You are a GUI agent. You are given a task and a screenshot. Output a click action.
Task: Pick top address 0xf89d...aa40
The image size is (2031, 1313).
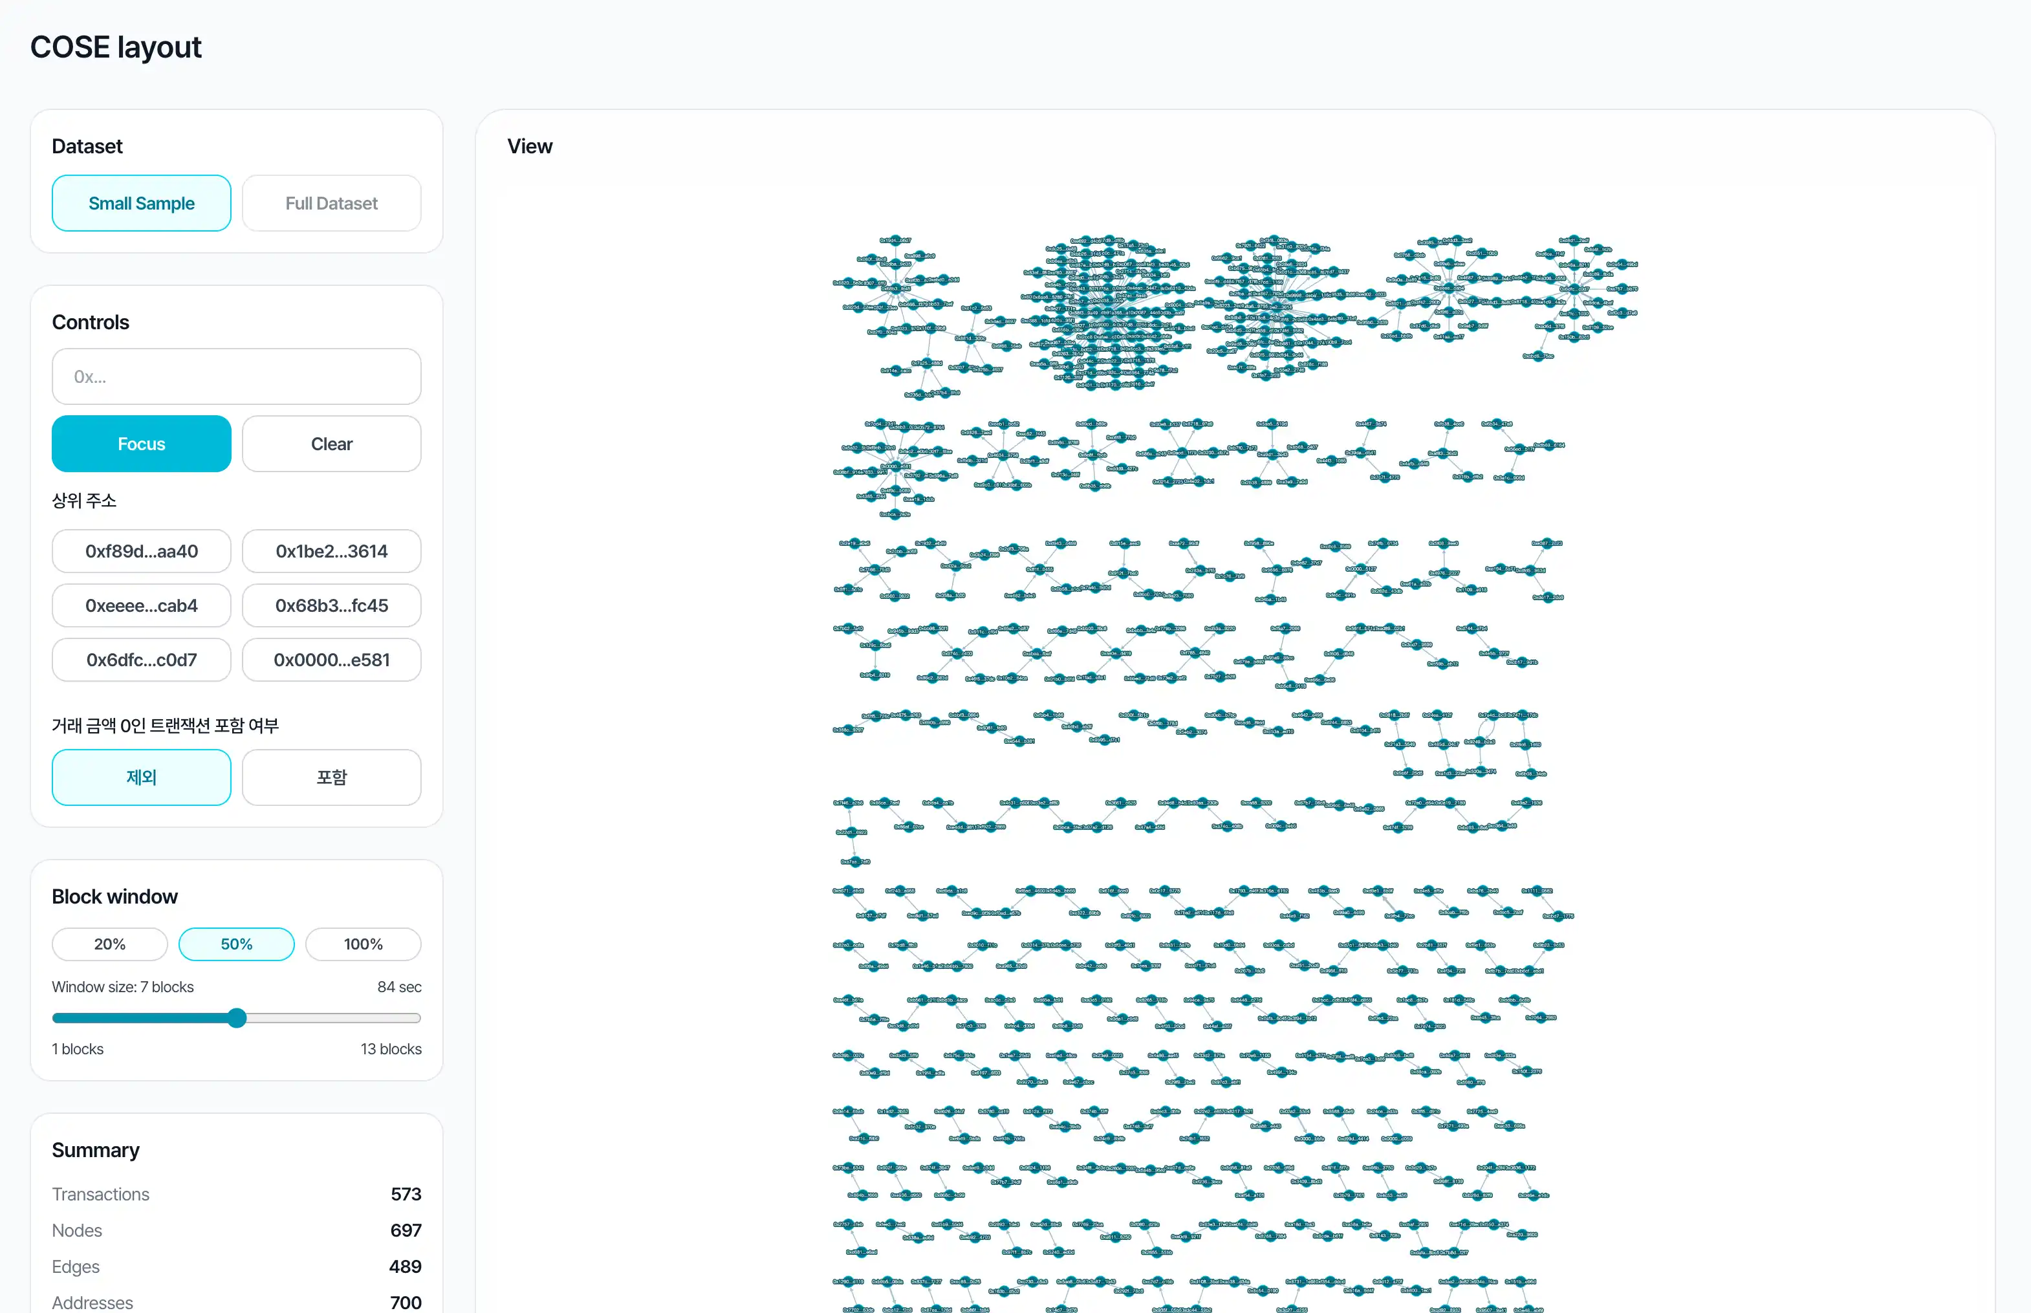[x=142, y=551]
